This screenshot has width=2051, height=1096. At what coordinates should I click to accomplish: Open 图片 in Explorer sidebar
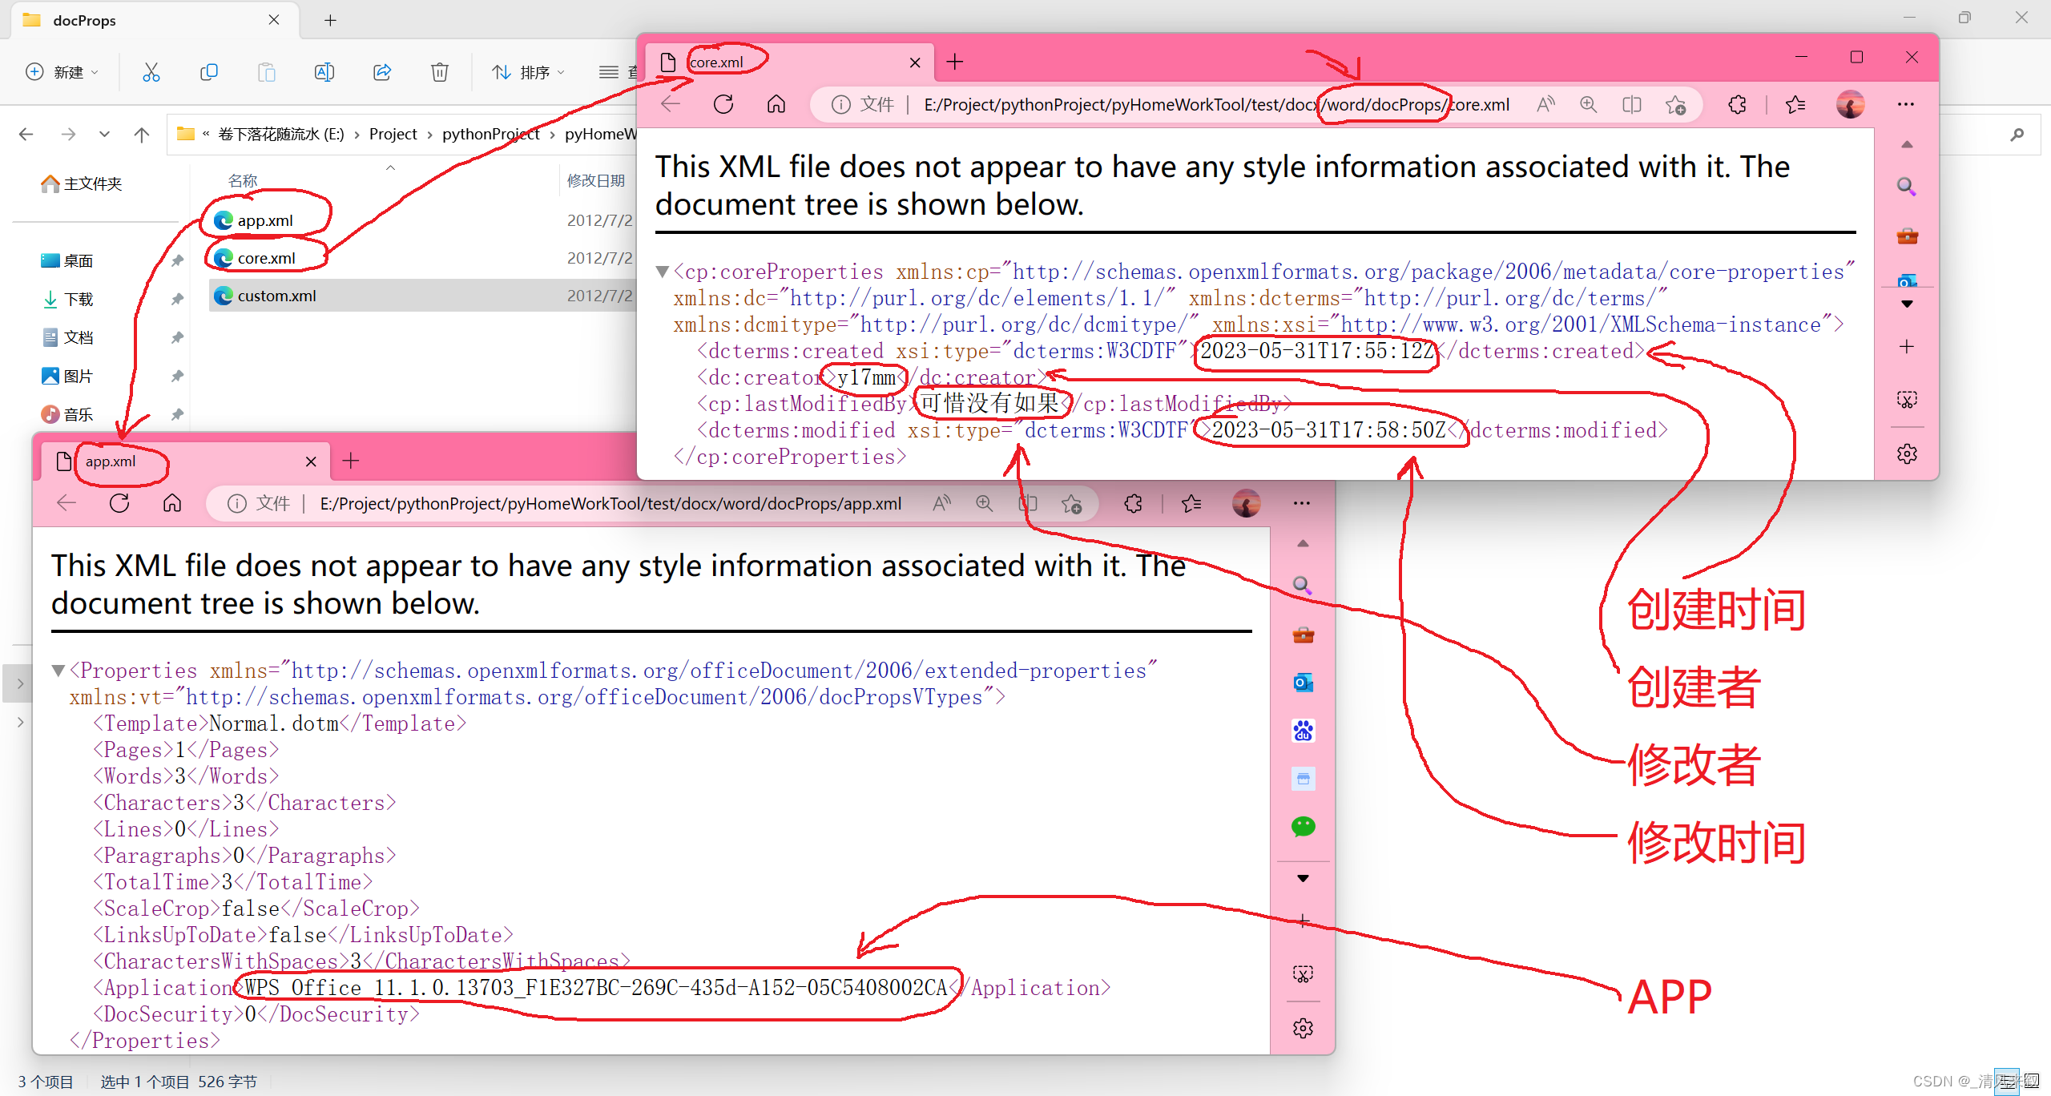(x=67, y=376)
